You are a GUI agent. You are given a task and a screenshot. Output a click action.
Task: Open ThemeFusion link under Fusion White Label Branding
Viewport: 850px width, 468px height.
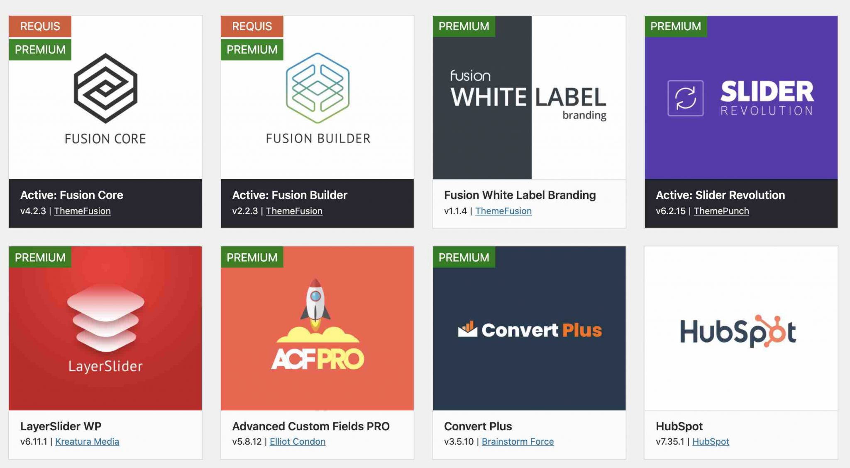[503, 211]
